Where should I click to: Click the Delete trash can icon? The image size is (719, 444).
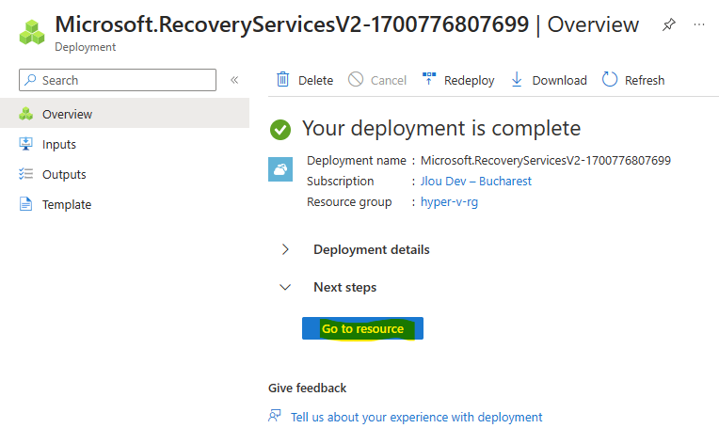[283, 80]
